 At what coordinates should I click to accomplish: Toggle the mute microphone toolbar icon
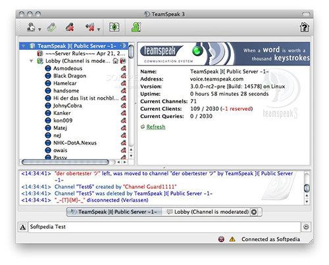(x=70, y=28)
